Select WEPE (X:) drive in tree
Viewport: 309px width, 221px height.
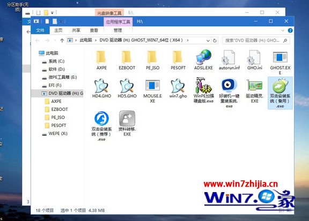[55, 133]
